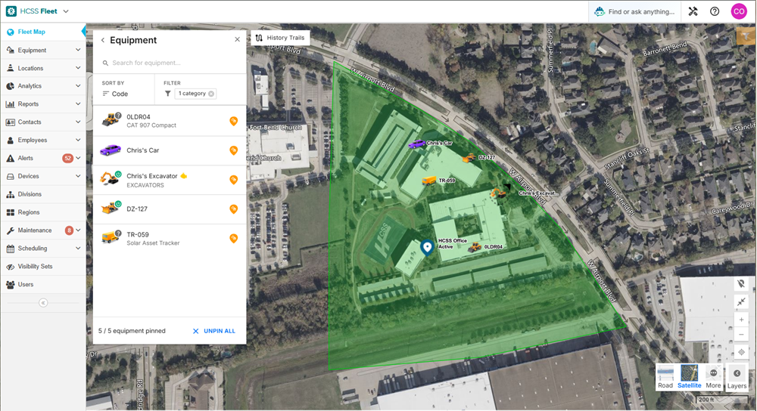Expand the Alerts sidebar menu chevron
Image resolution: width=757 pixels, height=411 pixels.
click(x=78, y=158)
